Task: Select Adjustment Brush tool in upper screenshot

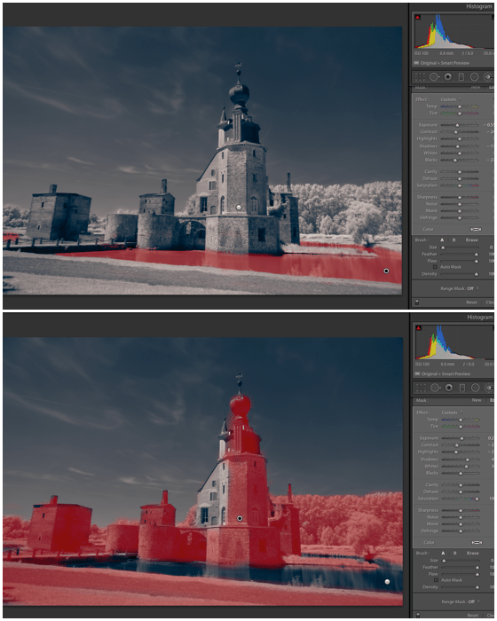Action: (488, 77)
